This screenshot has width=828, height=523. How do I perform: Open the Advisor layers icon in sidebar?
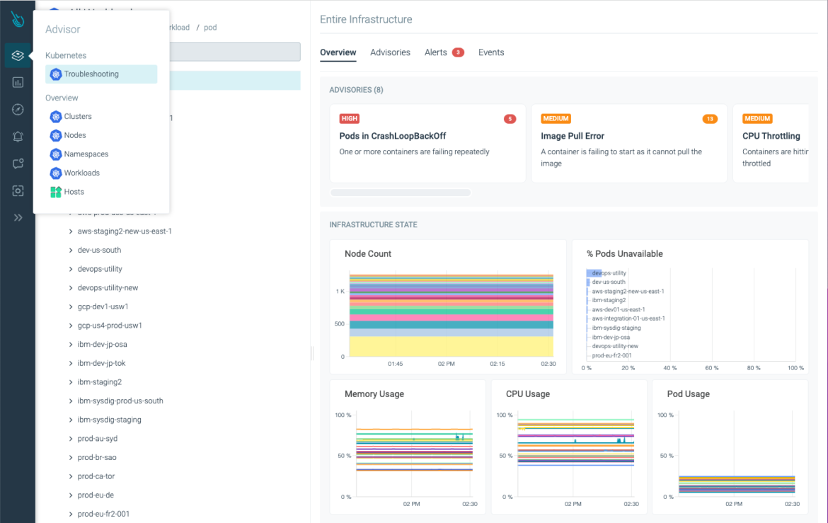18,55
